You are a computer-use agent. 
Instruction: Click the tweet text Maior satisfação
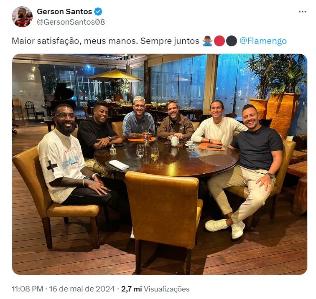click(46, 41)
